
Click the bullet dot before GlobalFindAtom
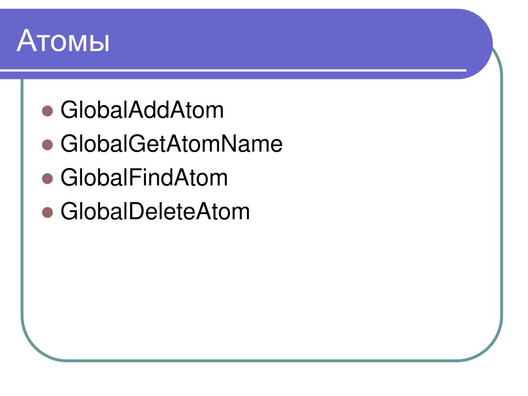click(x=47, y=178)
